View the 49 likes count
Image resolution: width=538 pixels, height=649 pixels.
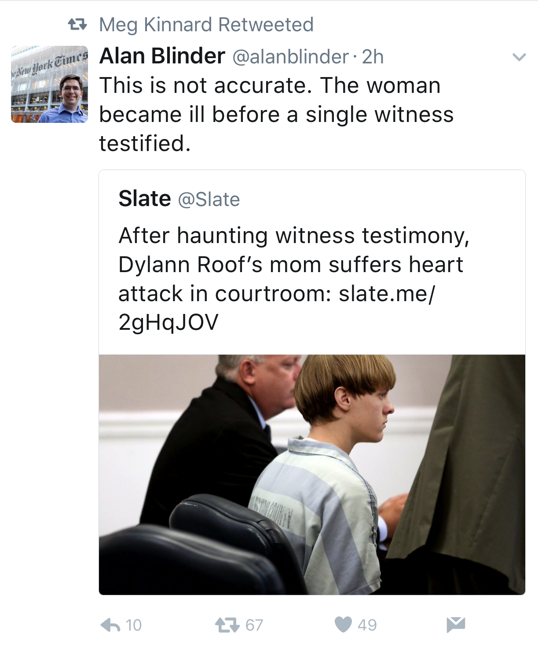[x=367, y=625]
